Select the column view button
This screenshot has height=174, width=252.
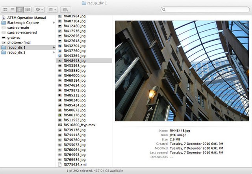pyautogui.click(x=20, y=9)
